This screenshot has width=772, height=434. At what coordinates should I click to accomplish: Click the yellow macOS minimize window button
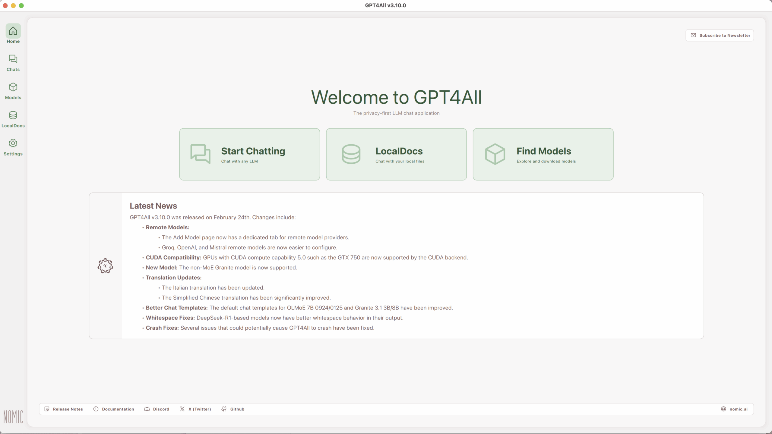click(13, 5)
